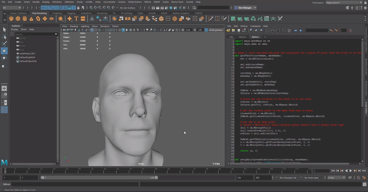368x192 pixels.
Task: Create a polygon sphere from the shelf
Action: [x=11, y=19]
